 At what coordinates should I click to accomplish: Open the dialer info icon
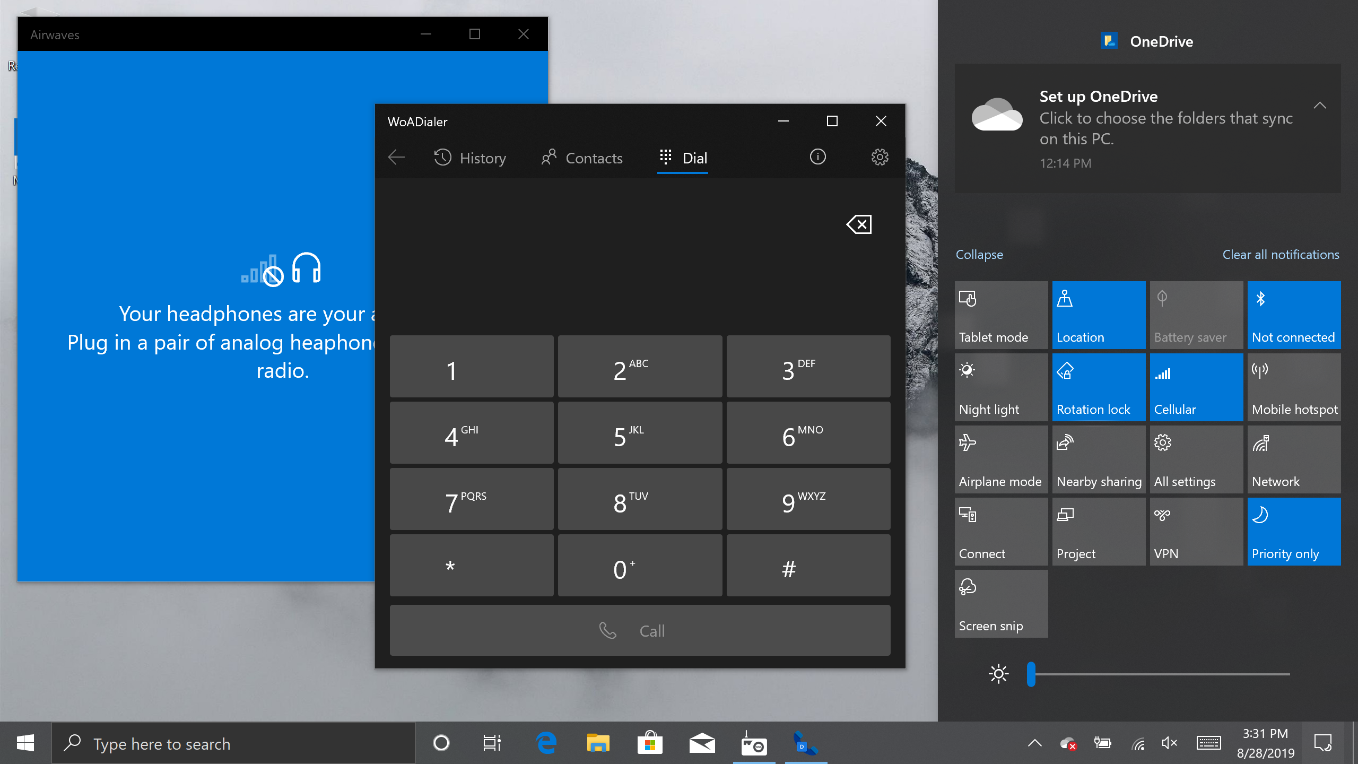817,157
